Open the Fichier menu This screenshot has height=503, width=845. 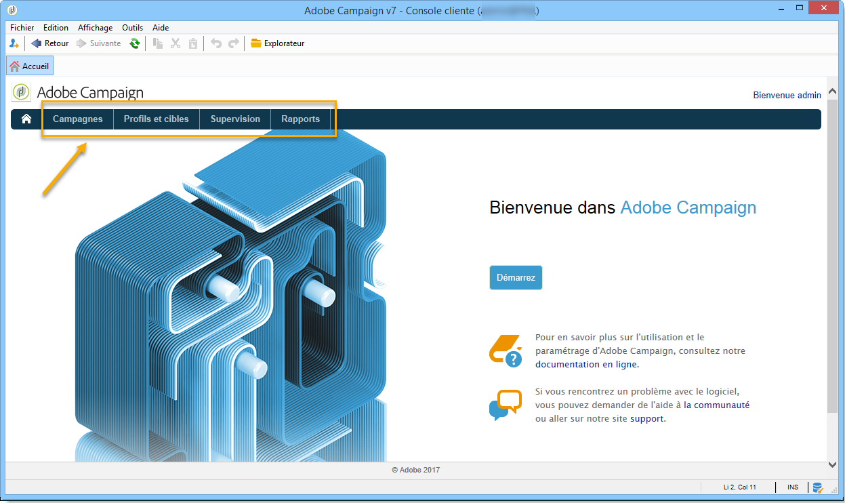[x=22, y=28]
